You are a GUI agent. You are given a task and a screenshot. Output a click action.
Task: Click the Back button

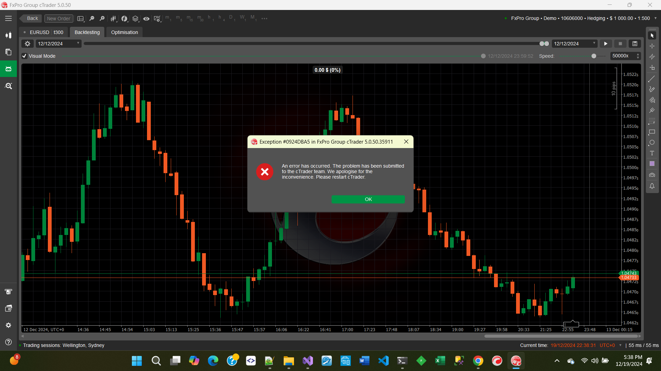click(31, 19)
